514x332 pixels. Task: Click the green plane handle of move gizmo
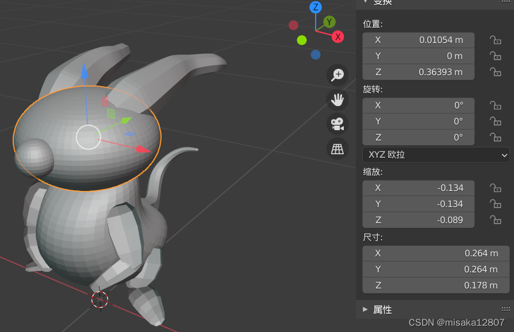111,114
